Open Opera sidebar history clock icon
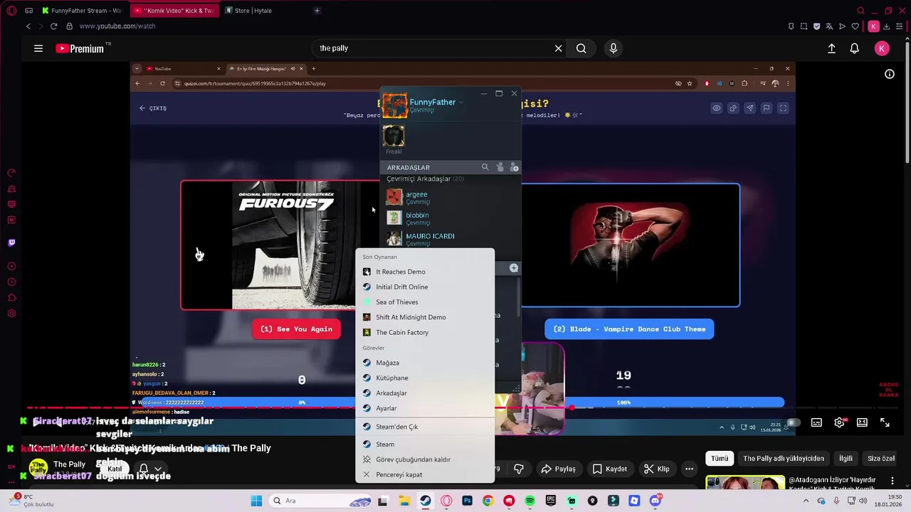 [x=11, y=282]
